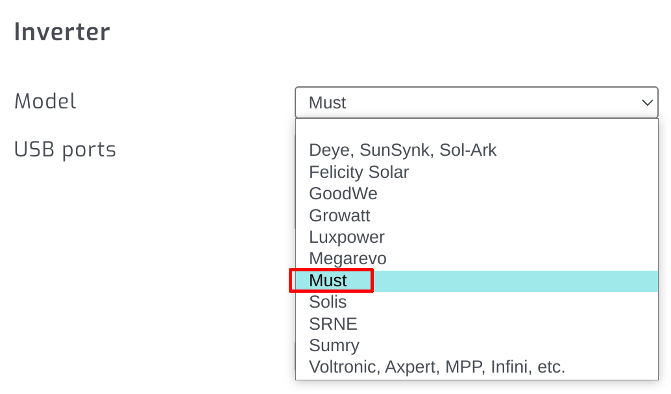
Task: Choose Luxpower from the model options
Action: [x=347, y=237]
